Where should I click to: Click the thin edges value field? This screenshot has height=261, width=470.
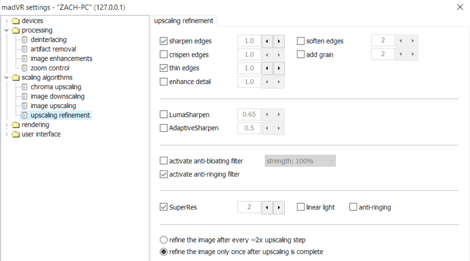249,68
